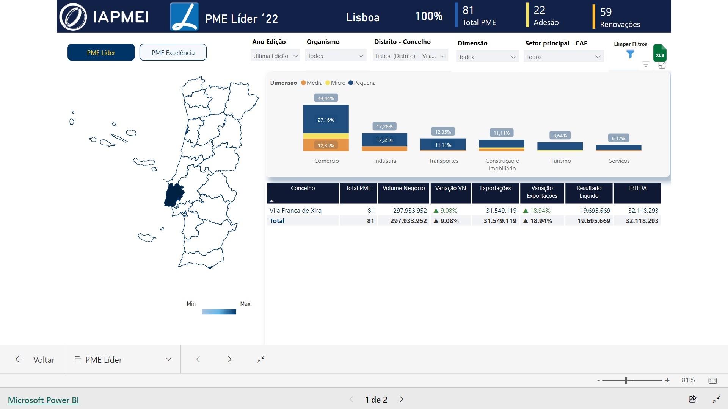Click the Vila Franca de Xira row
Image resolution: width=728 pixels, height=409 pixels.
(464, 211)
